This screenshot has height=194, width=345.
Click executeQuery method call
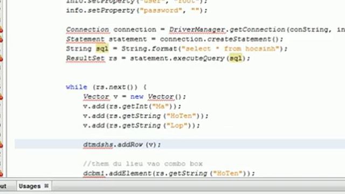pyautogui.click(x=198, y=59)
